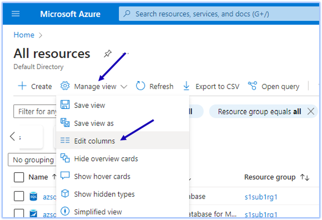This screenshot has width=322, height=220.
Task: Toggle the select-all checkbox beside Name
Action: 19,177
